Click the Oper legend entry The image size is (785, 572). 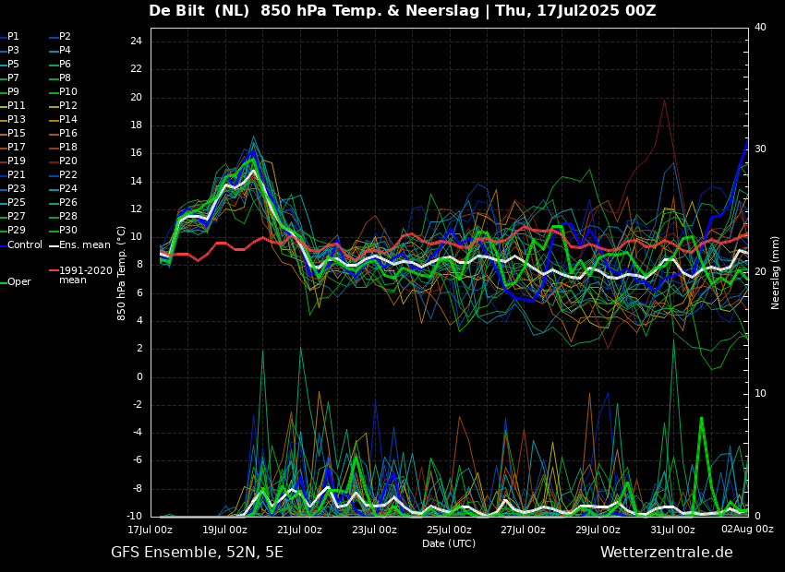pos(16,282)
